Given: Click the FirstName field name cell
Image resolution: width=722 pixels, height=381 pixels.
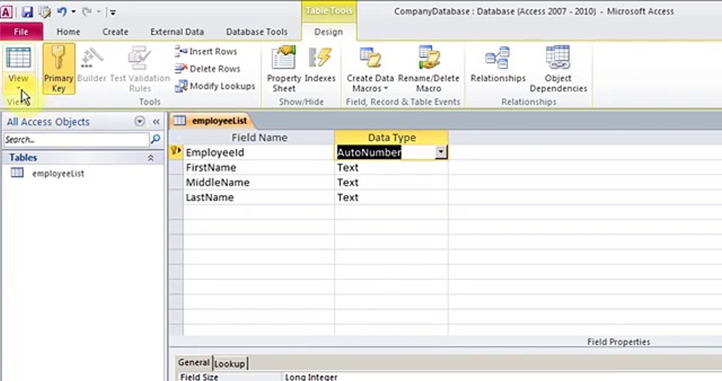Looking at the screenshot, I should tap(259, 168).
